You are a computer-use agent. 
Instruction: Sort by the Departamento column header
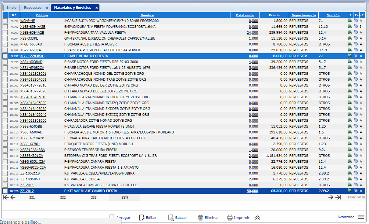point(303,15)
